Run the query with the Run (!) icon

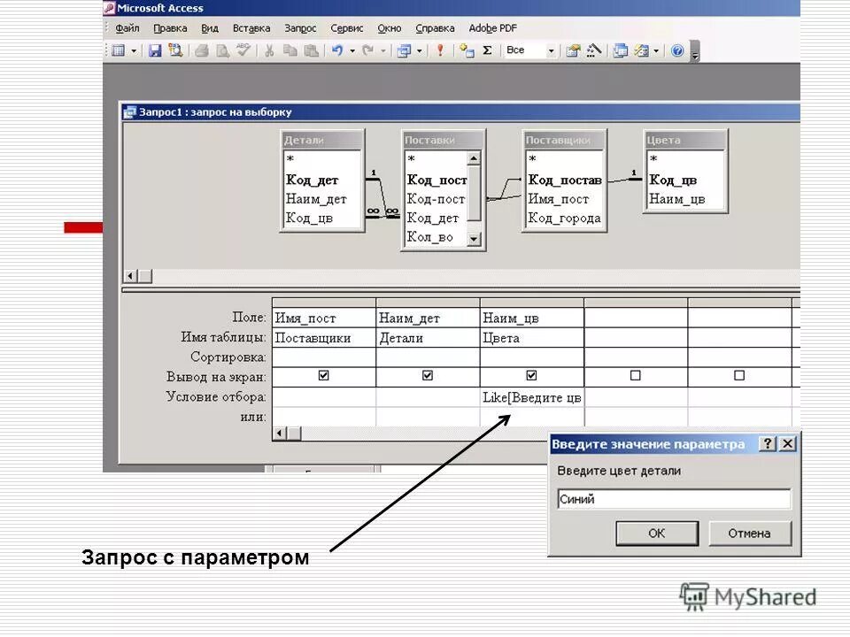pyautogui.click(x=440, y=50)
